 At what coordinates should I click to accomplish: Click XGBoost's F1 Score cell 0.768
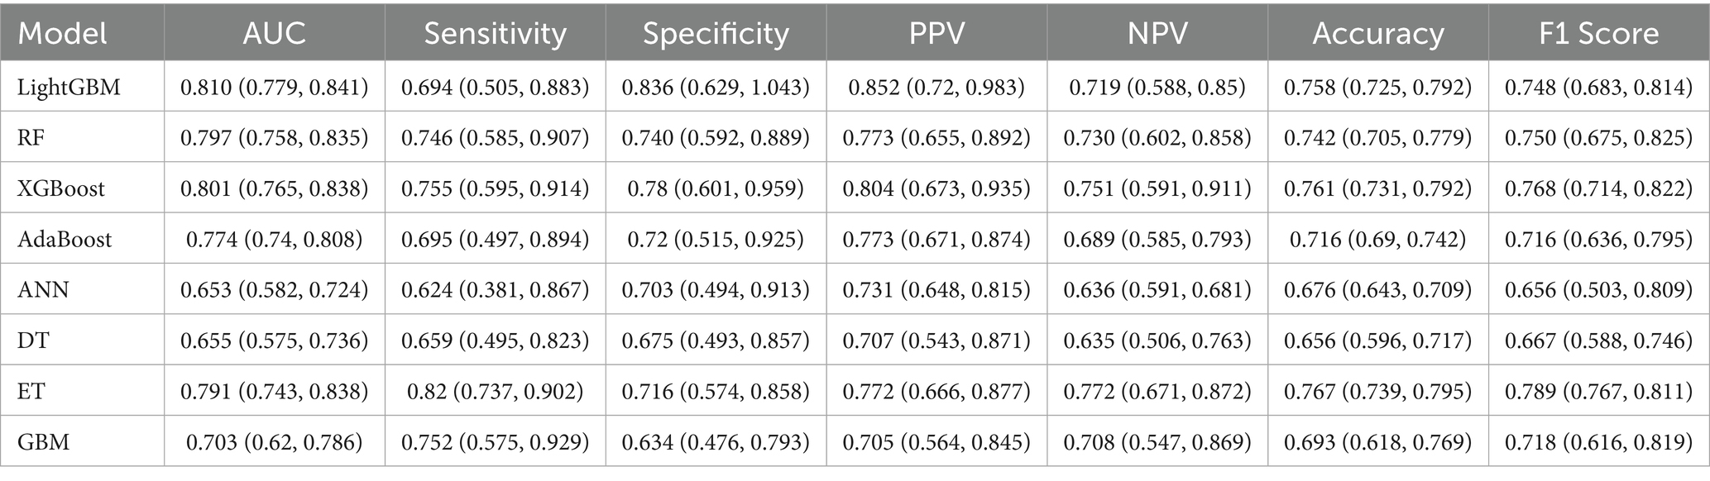pos(1598,188)
